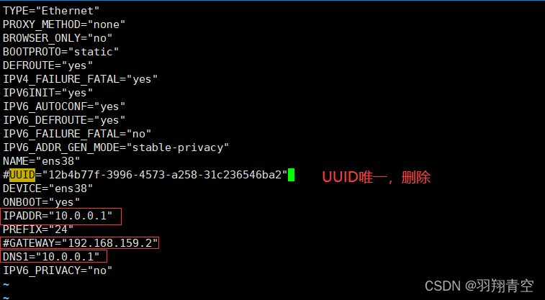Click the green cursor block after UUID

pyautogui.click(x=292, y=175)
